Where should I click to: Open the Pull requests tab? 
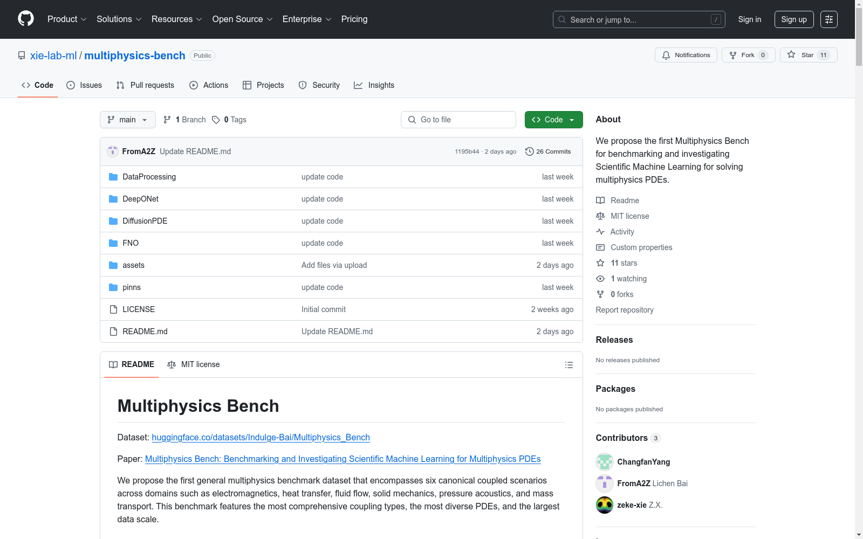pos(145,85)
